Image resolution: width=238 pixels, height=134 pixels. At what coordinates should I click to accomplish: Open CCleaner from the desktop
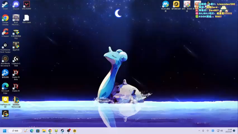click(x=5, y=33)
